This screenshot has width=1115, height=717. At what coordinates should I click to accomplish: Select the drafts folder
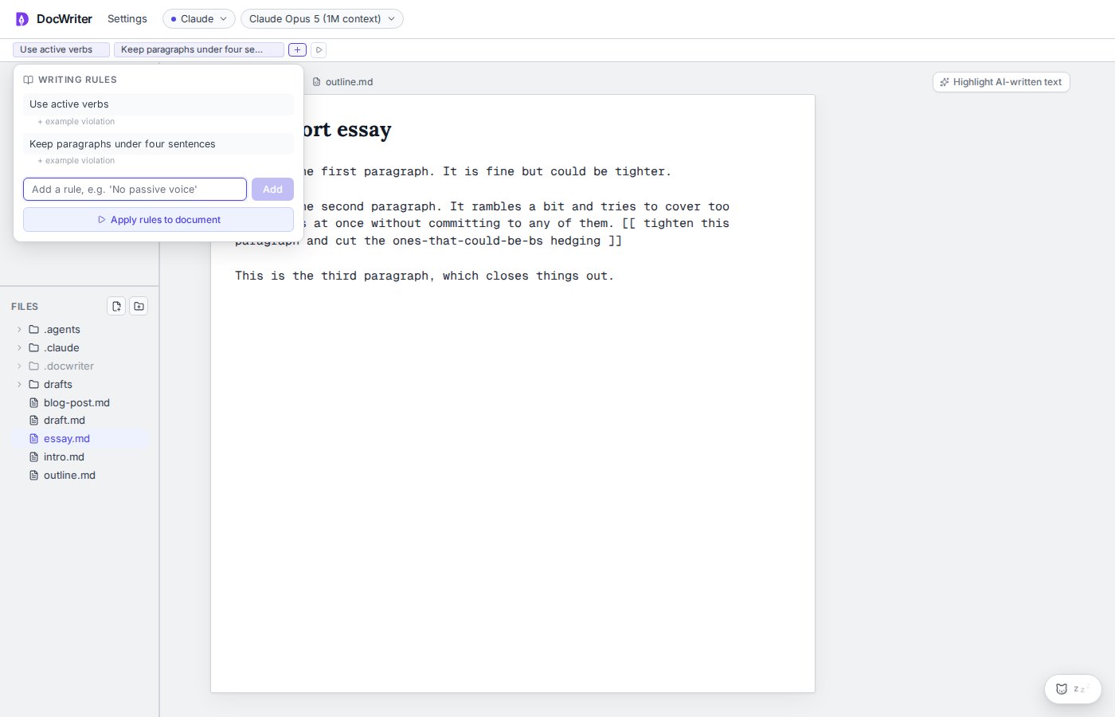pos(80,385)
